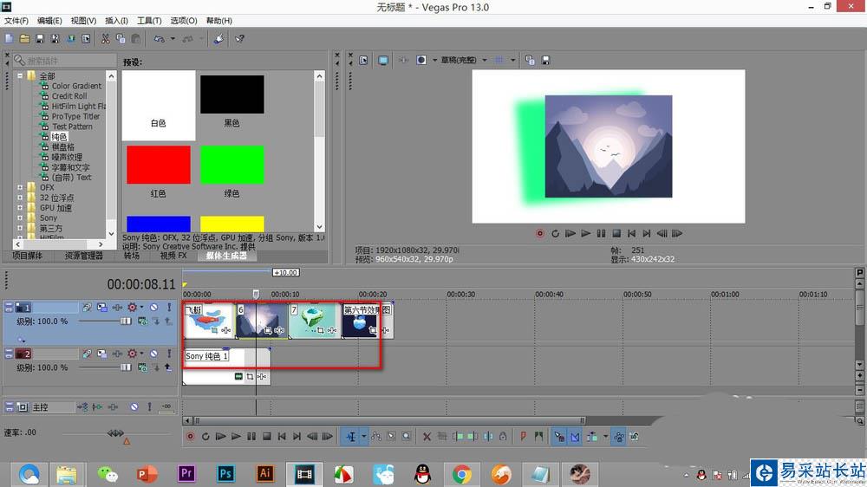The height and width of the screenshot is (487, 867).
Task: Select the 红色 red preset swatch
Action: point(159,165)
